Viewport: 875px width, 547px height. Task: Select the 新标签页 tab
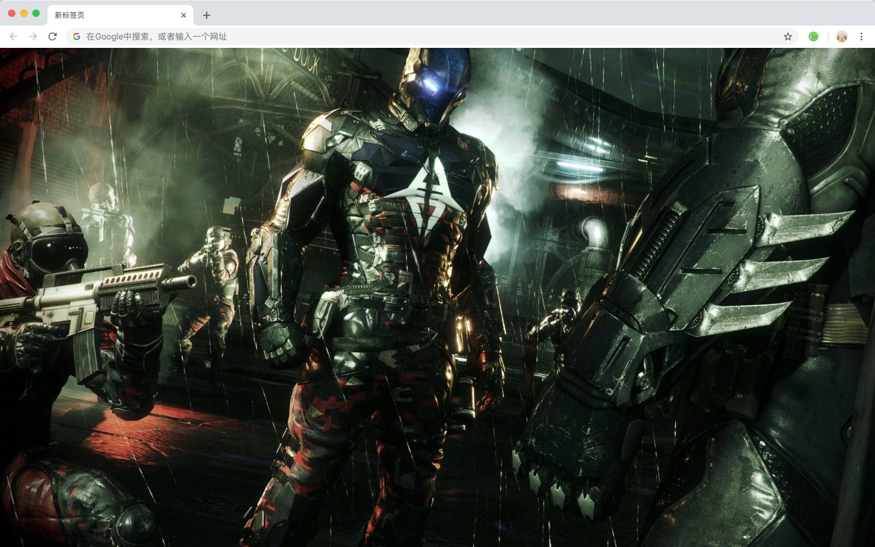[x=120, y=15]
